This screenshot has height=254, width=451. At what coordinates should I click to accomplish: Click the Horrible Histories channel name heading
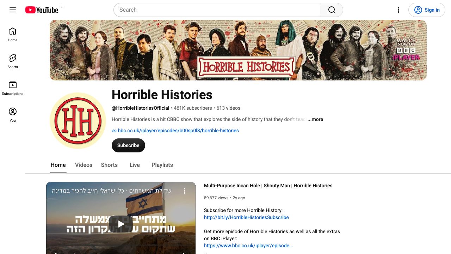162,95
